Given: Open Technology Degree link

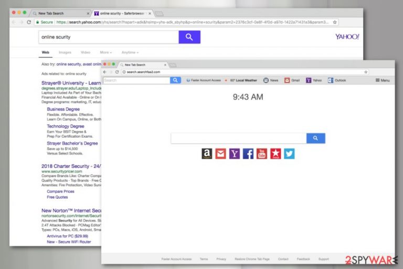Looking at the screenshot, I should (66, 126).
